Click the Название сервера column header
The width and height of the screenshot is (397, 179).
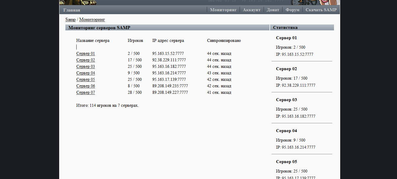pos(93,41)
